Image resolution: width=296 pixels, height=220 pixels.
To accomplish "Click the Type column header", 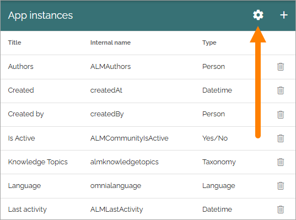I will 209,42.
